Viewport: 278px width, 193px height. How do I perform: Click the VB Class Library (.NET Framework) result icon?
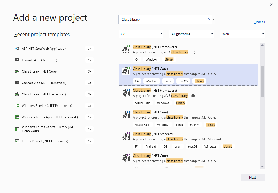[126, 93]
